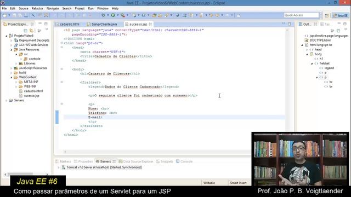This screenshot has width=351, height=197.
Task: Click the Last Edit Location arrow icon
Action: 211,15
